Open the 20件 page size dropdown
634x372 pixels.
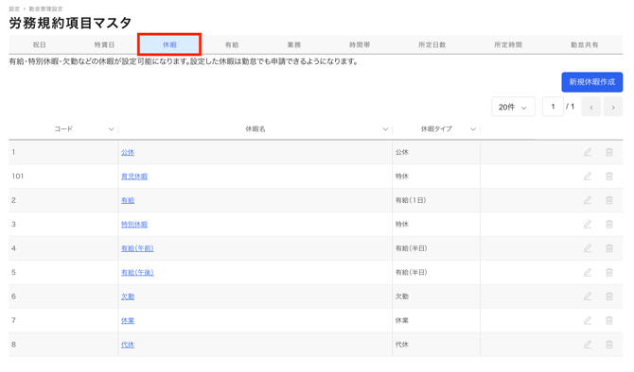[513, 107]
